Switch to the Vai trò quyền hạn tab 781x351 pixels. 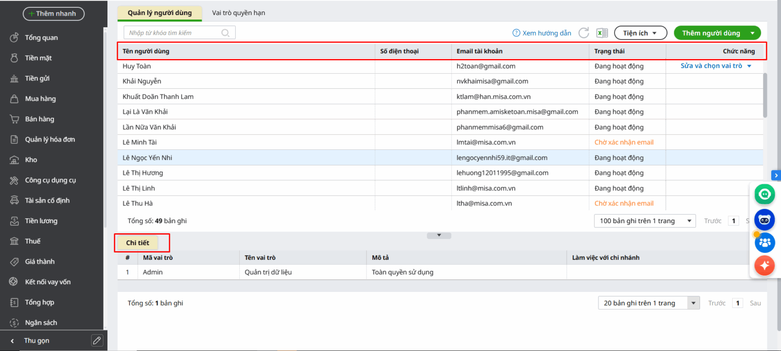click(238, 13)
